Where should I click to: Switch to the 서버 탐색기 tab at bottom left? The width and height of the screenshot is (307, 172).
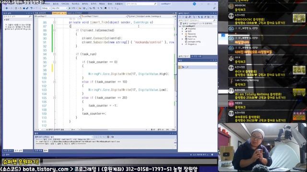pyautogui.click(x=8, y=150)
